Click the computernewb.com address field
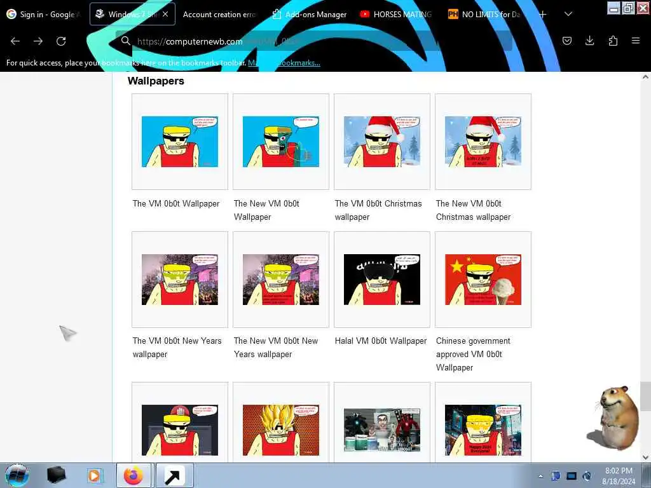This screenshot has width=651, height=488. point(315,41)
